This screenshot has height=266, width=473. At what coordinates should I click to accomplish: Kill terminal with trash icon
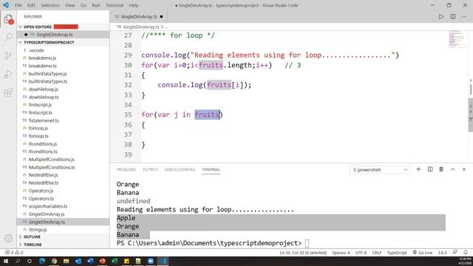coord(441,169)
